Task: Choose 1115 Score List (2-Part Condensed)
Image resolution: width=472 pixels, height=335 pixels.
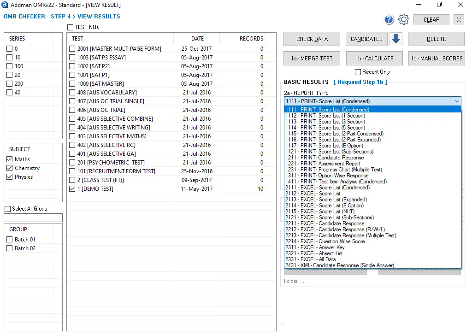Action: [372, 134]
